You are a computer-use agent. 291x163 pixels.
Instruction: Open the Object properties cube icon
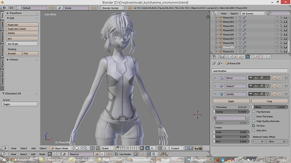(x=239, y=57)
